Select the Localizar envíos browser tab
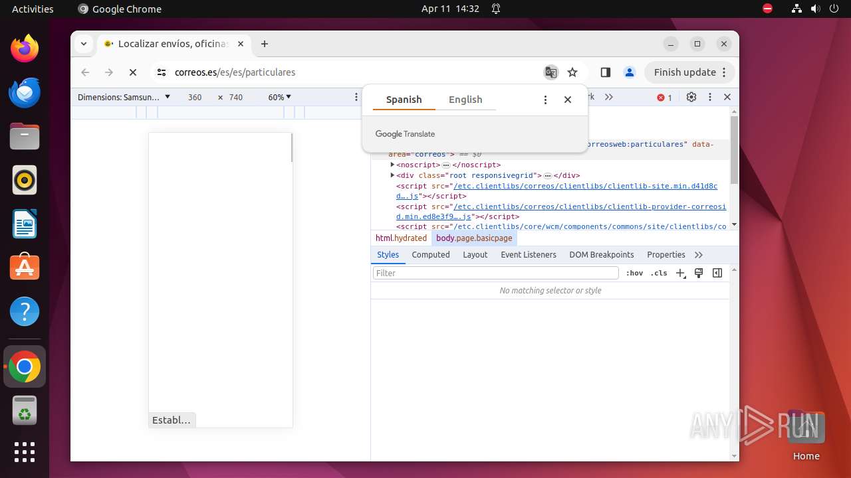 [x=174, y=44]
